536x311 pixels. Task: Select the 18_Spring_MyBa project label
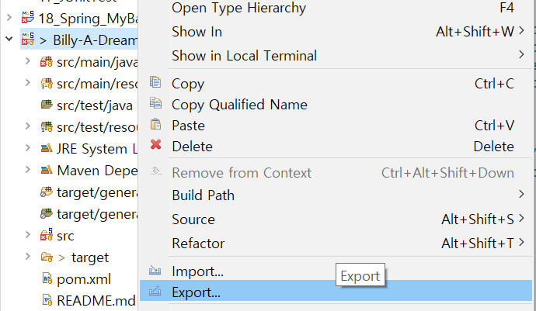88,19
